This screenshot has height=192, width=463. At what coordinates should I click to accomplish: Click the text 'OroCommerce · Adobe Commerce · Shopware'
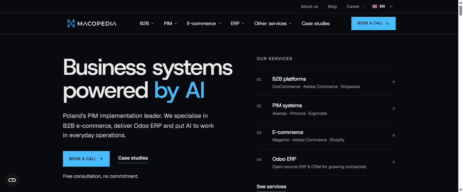coord(316,87)
